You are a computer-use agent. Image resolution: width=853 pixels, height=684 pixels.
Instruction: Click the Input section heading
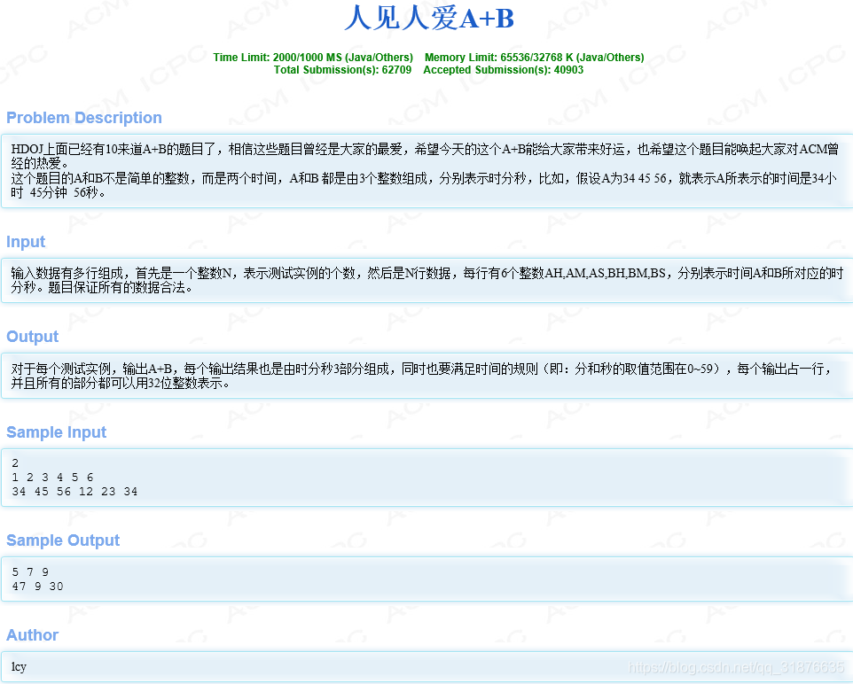26,241
